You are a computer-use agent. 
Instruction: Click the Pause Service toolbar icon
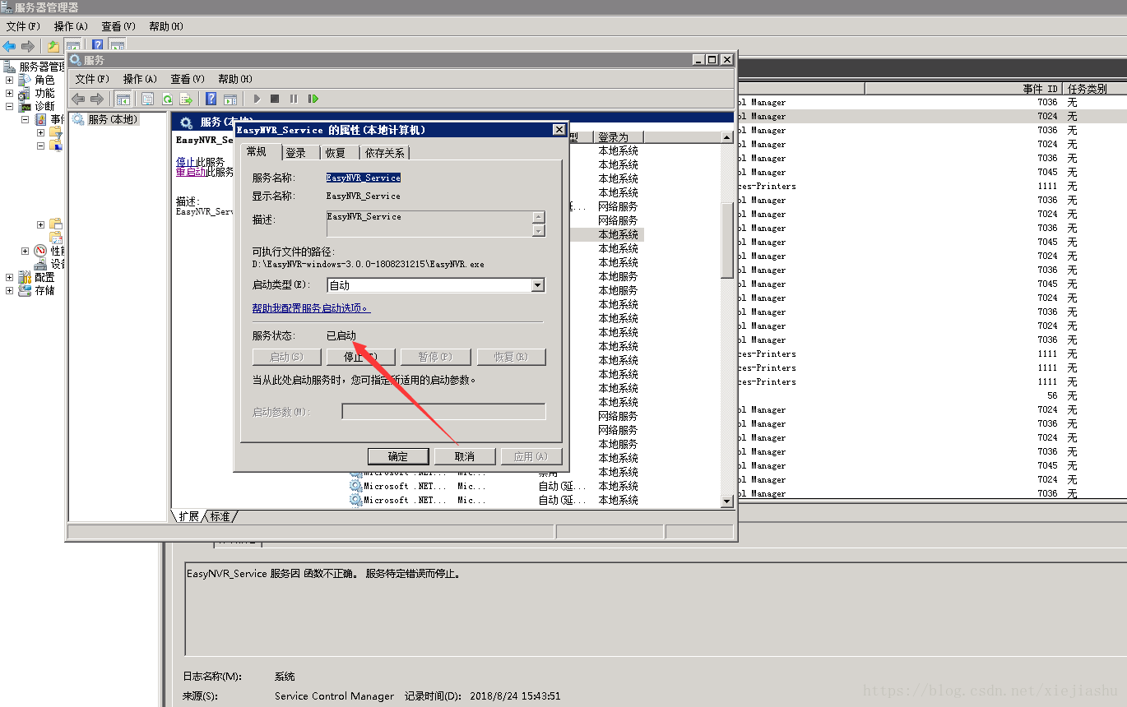coord(294,99)
